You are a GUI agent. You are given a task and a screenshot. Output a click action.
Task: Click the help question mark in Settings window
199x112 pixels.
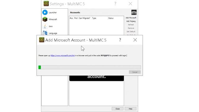pyautogui.click(x=115, y=3)
